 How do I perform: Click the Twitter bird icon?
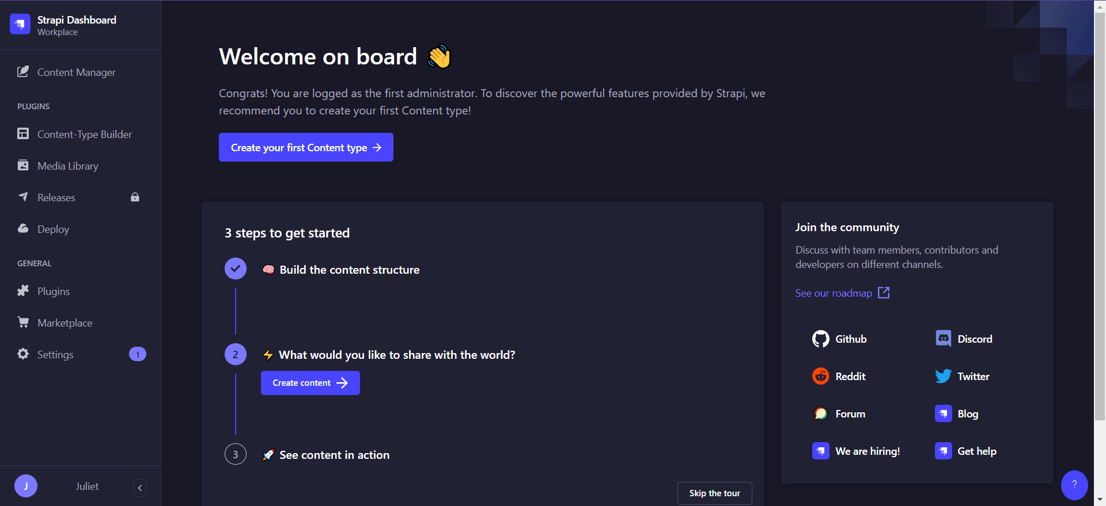pyautogui.click(x=944, y=376)
